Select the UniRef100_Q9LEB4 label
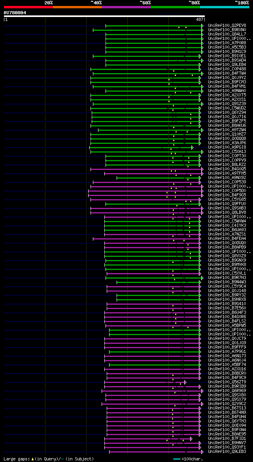The image size is (253, 462). pyautogui.click(x=227, y=64)
